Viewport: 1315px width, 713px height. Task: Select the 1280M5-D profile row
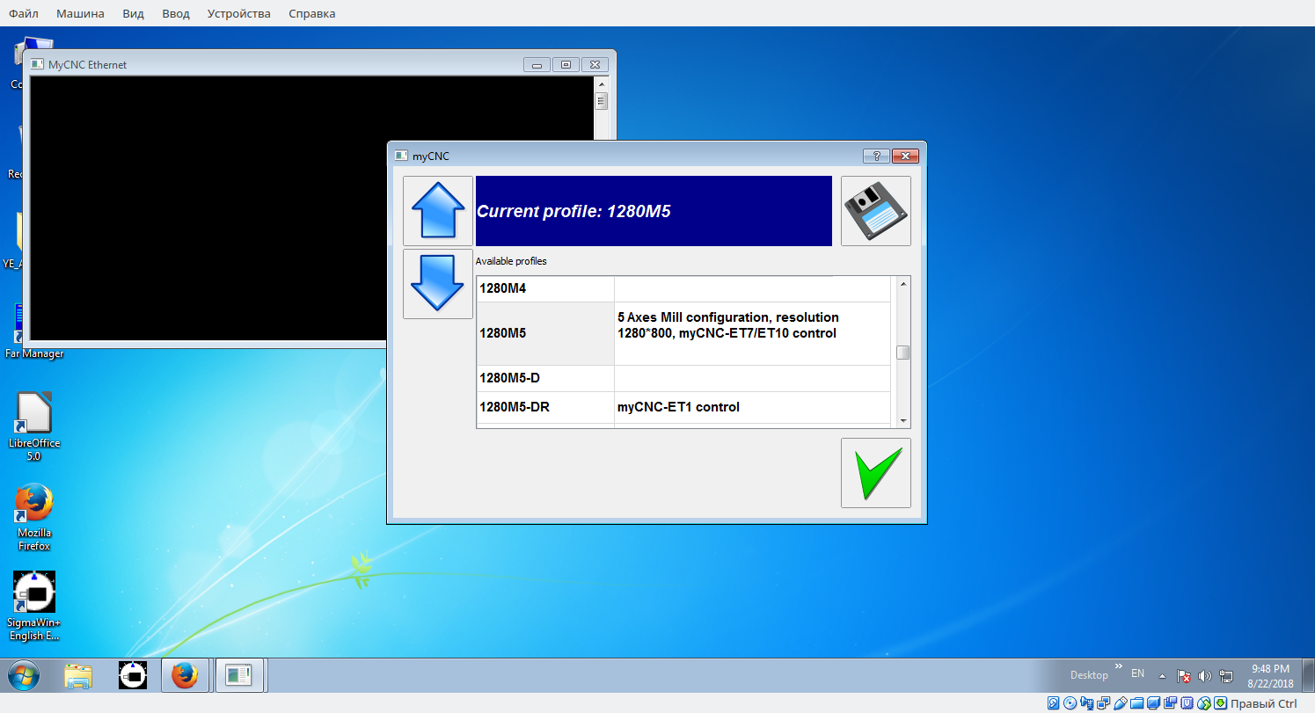[545, 378]
